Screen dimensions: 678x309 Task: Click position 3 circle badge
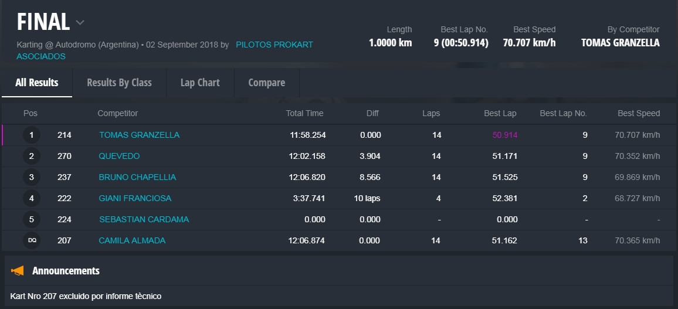(32, 177)
